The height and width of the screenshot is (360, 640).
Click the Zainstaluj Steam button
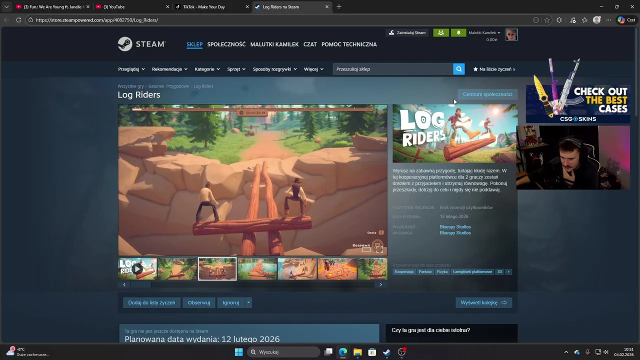[x=407, y=32]
